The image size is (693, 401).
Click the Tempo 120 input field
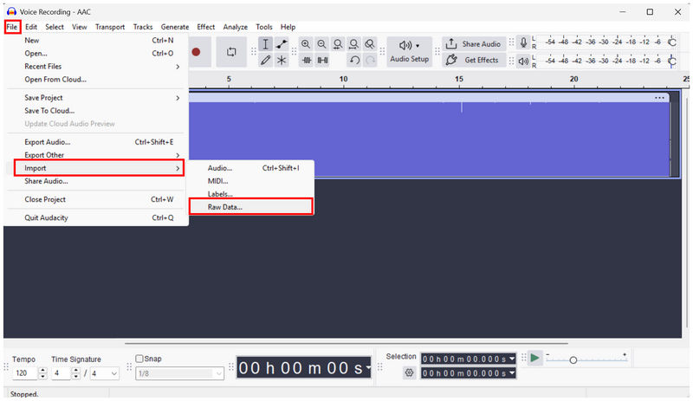(26, 373)
